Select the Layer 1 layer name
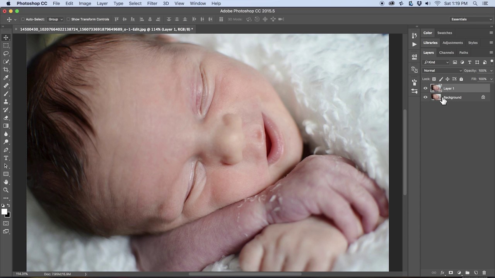Image resolution: width=495 pixels, height=278 pixels. pos(449,88)
